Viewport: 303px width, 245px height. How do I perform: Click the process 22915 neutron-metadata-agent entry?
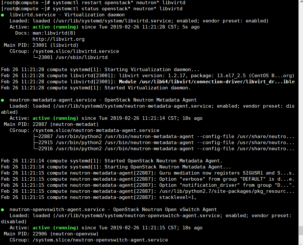click(166, 143)
